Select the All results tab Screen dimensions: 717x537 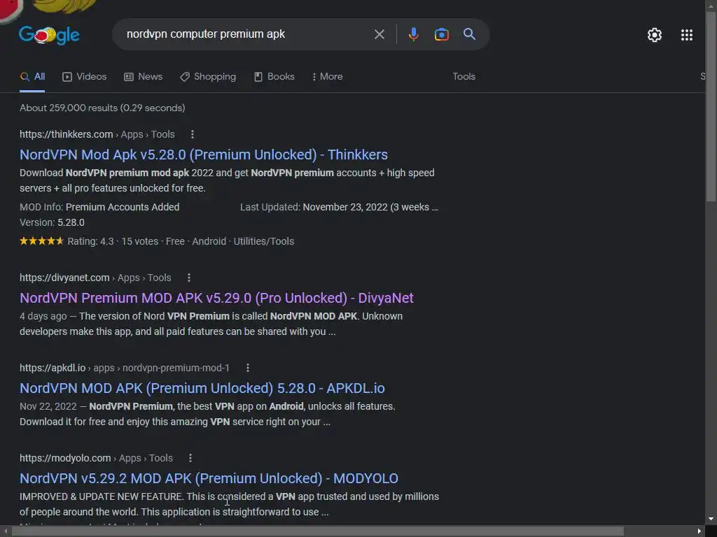pos(32,77)
